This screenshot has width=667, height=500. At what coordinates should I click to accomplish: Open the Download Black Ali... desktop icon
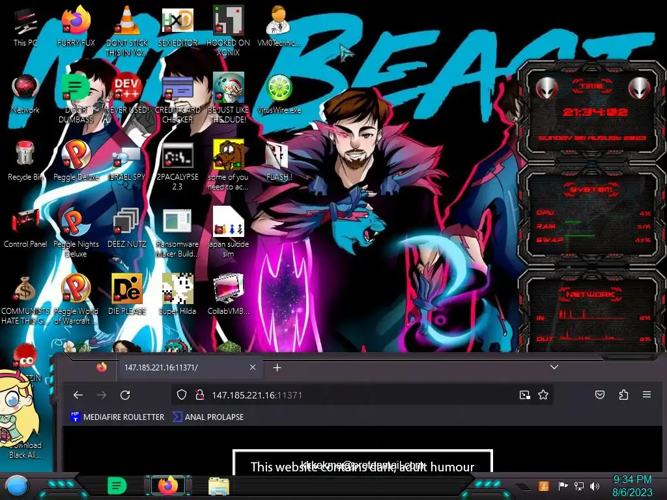click(x=25, y=450)
